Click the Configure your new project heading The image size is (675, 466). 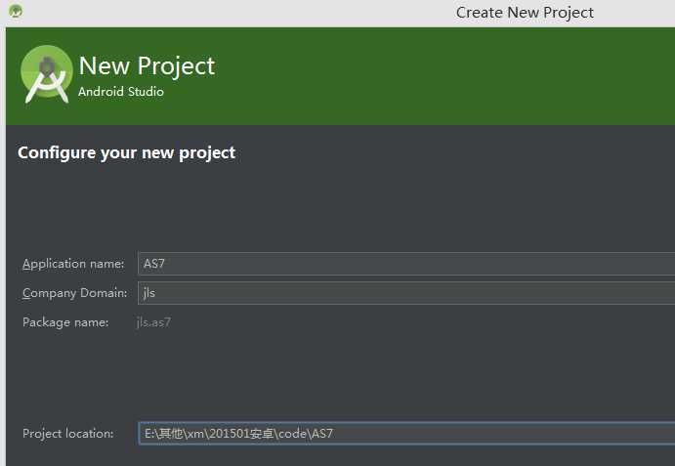[x=127, y=153]
